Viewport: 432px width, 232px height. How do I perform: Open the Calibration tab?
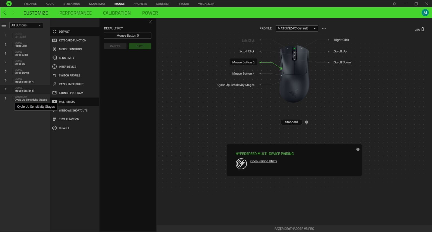[117, 13]
